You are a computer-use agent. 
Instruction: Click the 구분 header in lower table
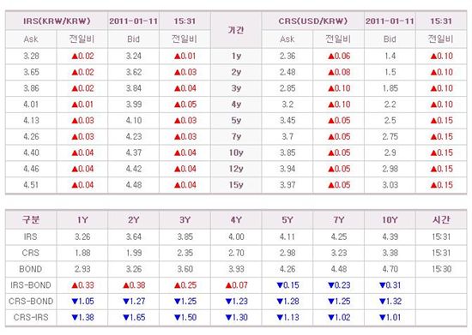pyautogui.click(x=31, y=219)
